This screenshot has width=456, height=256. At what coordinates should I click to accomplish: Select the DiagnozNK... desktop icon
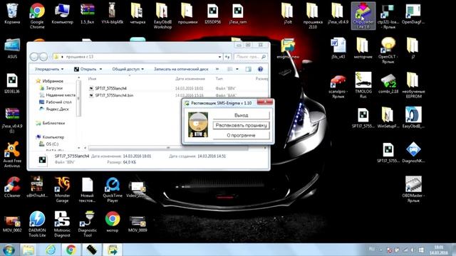coord(413,152)
